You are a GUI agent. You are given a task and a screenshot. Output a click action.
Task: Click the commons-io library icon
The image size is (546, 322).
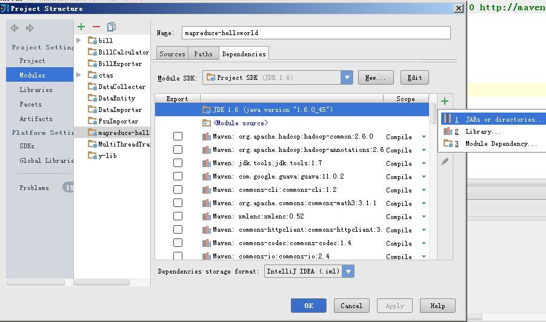pyautogui.click(x=206, y=257)
